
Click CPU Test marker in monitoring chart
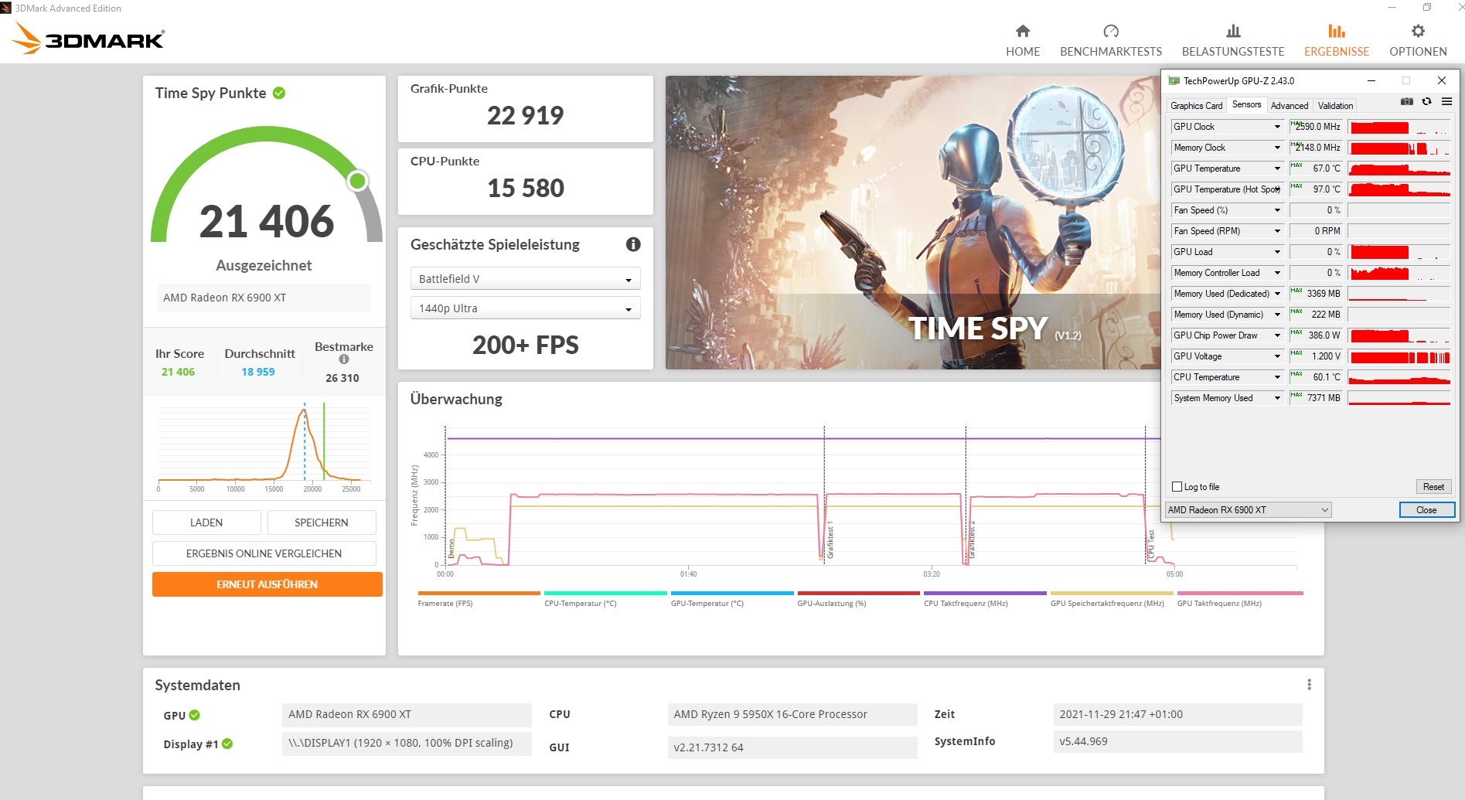1151,544
